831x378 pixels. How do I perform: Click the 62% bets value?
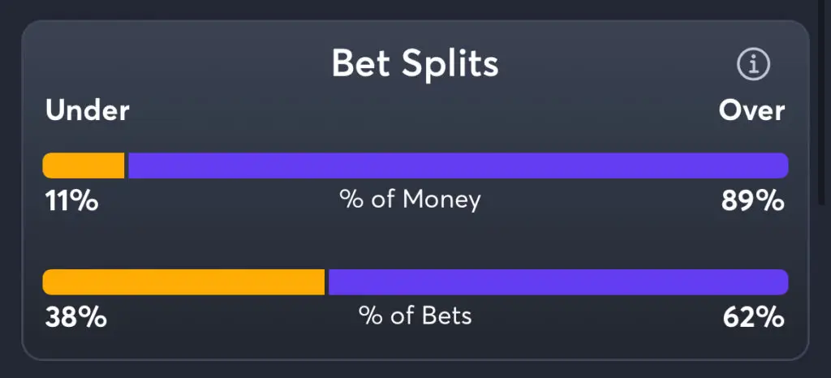point(754,317)
